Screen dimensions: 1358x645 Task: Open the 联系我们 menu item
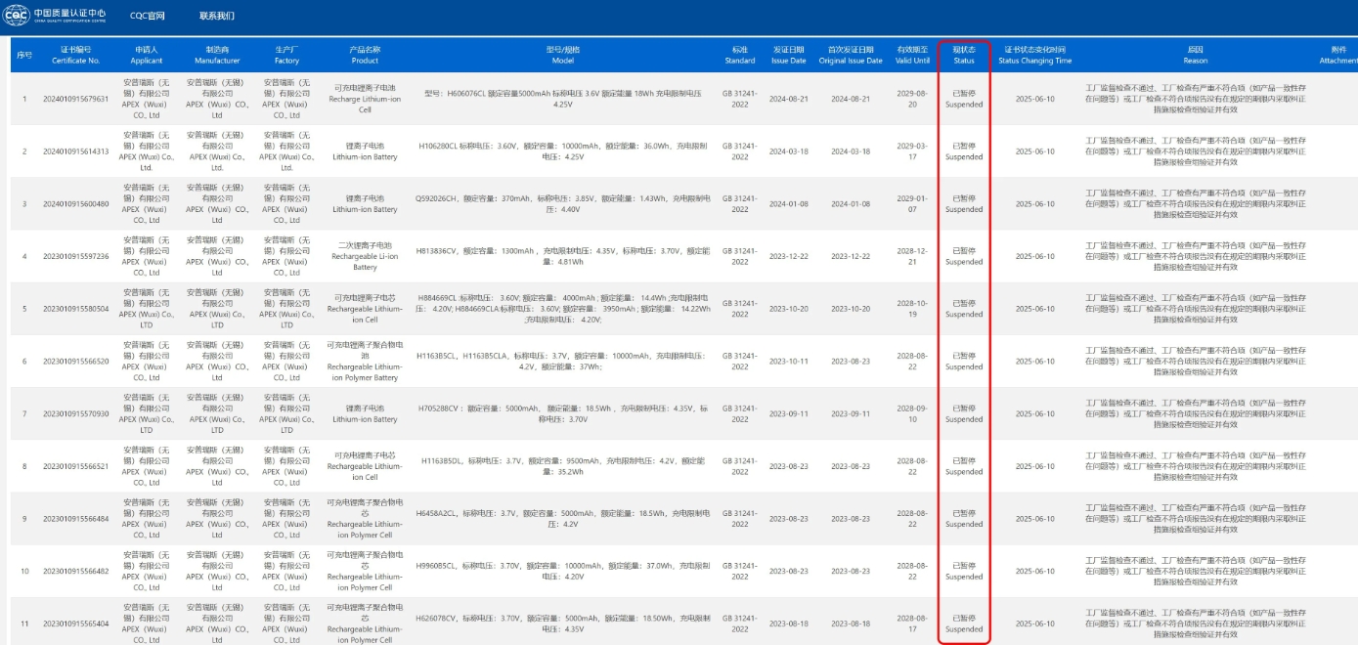(x=217, y=16)
